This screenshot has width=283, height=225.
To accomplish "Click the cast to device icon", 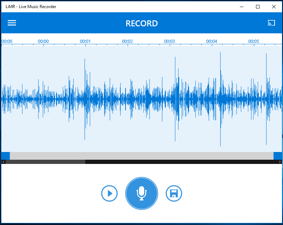I will [x=271, y=23].
